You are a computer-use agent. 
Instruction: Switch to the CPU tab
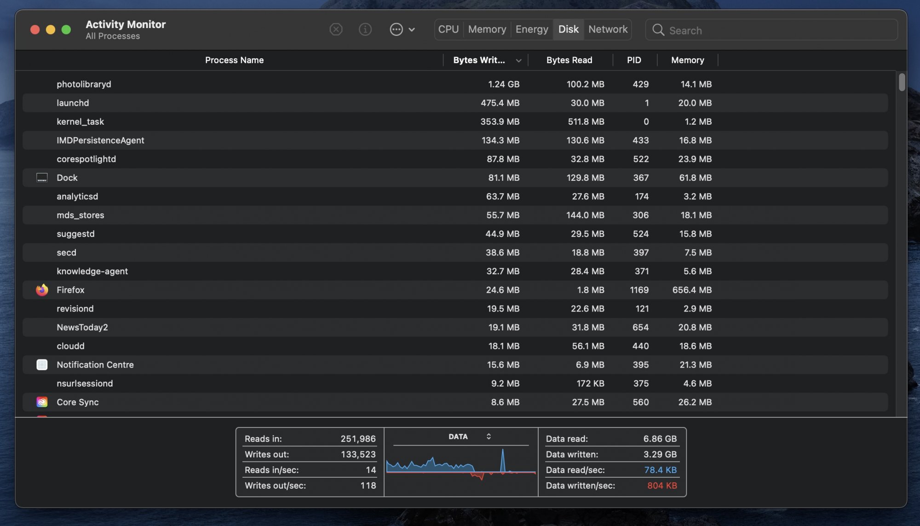pos(448,29)
